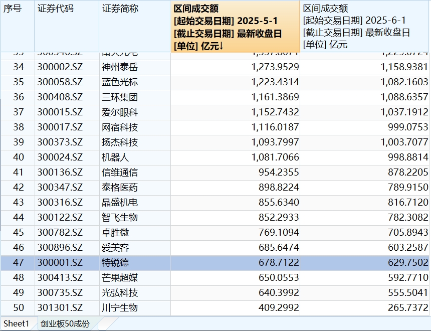
Task: Select row number 34
Action: (x=19, y=67)
